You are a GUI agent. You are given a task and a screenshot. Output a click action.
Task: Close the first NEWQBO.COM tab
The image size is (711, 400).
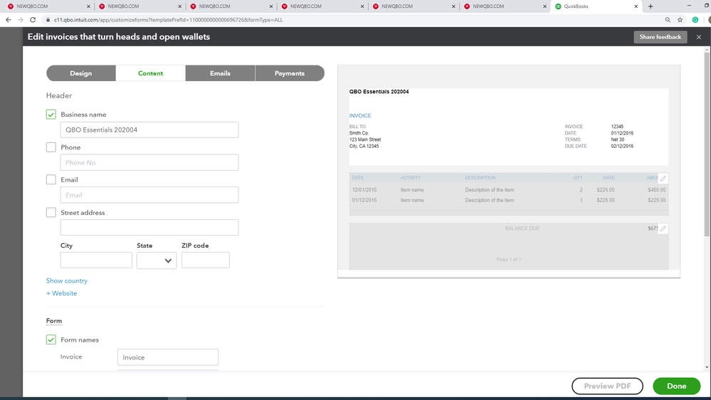pyautogui.click(x=88, y=6)
